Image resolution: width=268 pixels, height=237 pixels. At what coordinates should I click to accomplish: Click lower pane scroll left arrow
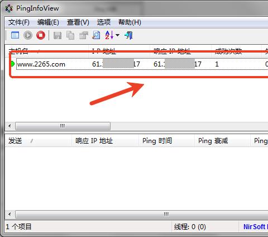coord(9,214)
